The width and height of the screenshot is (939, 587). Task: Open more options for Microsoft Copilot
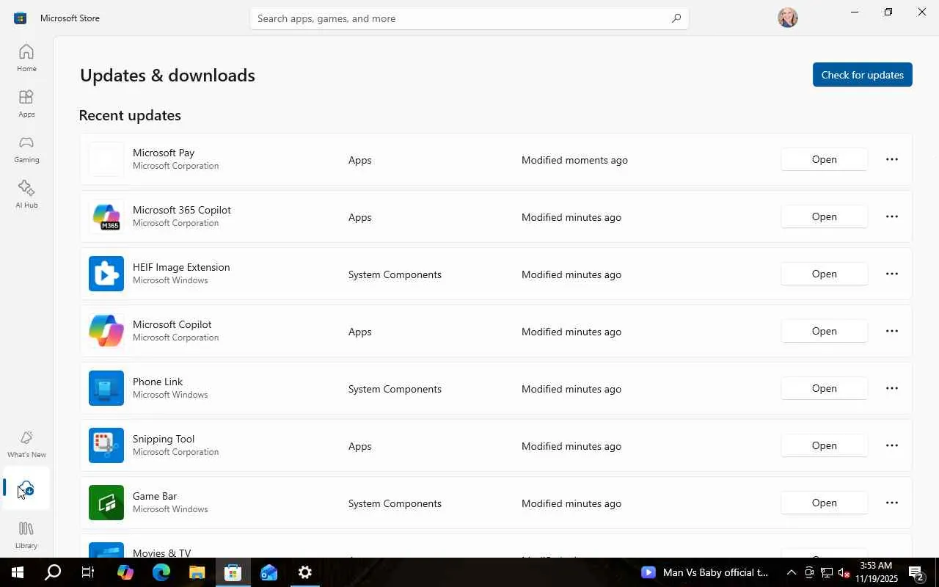892,331
